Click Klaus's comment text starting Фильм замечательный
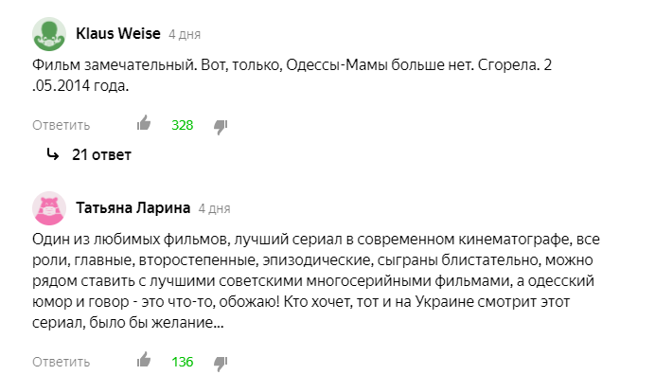 (292, 75)
